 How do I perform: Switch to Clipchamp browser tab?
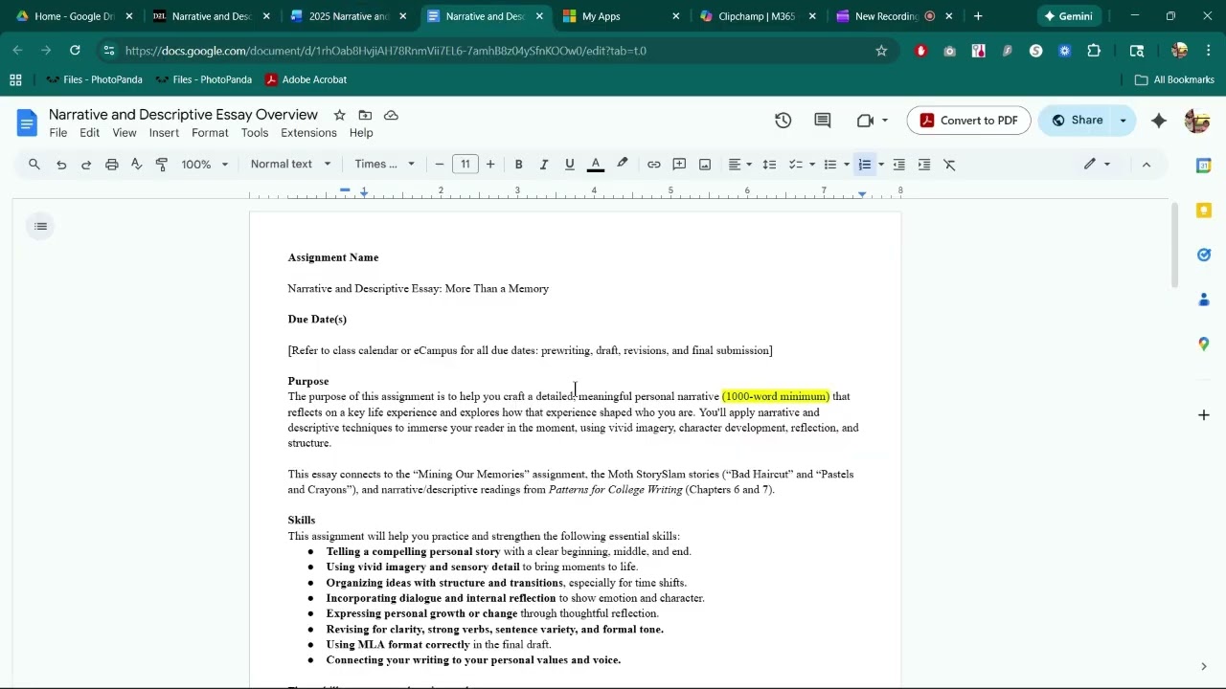(x=757, y=16)
